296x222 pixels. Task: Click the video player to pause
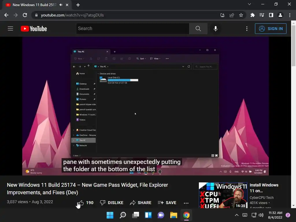[145, 106]
